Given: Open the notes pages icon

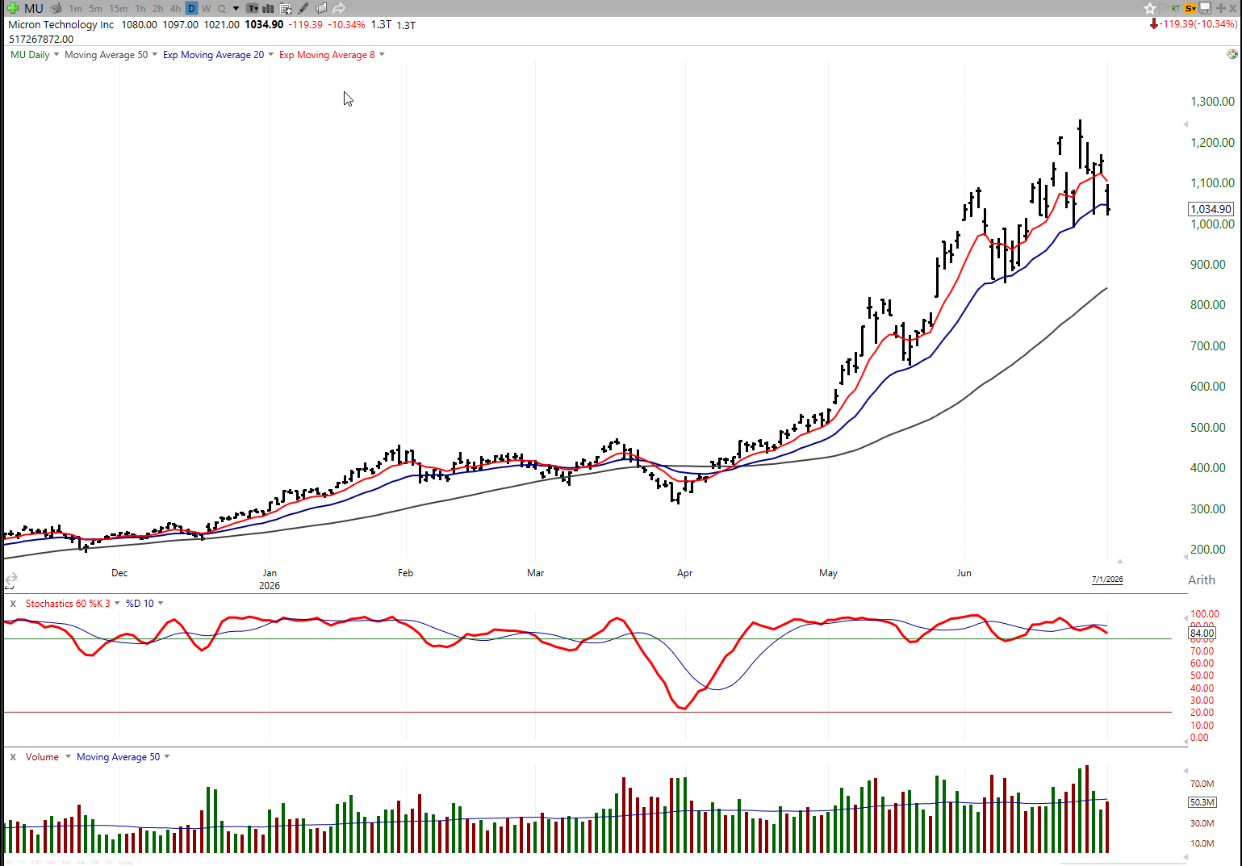Looking at the screenshot, I should pos(321,8).
